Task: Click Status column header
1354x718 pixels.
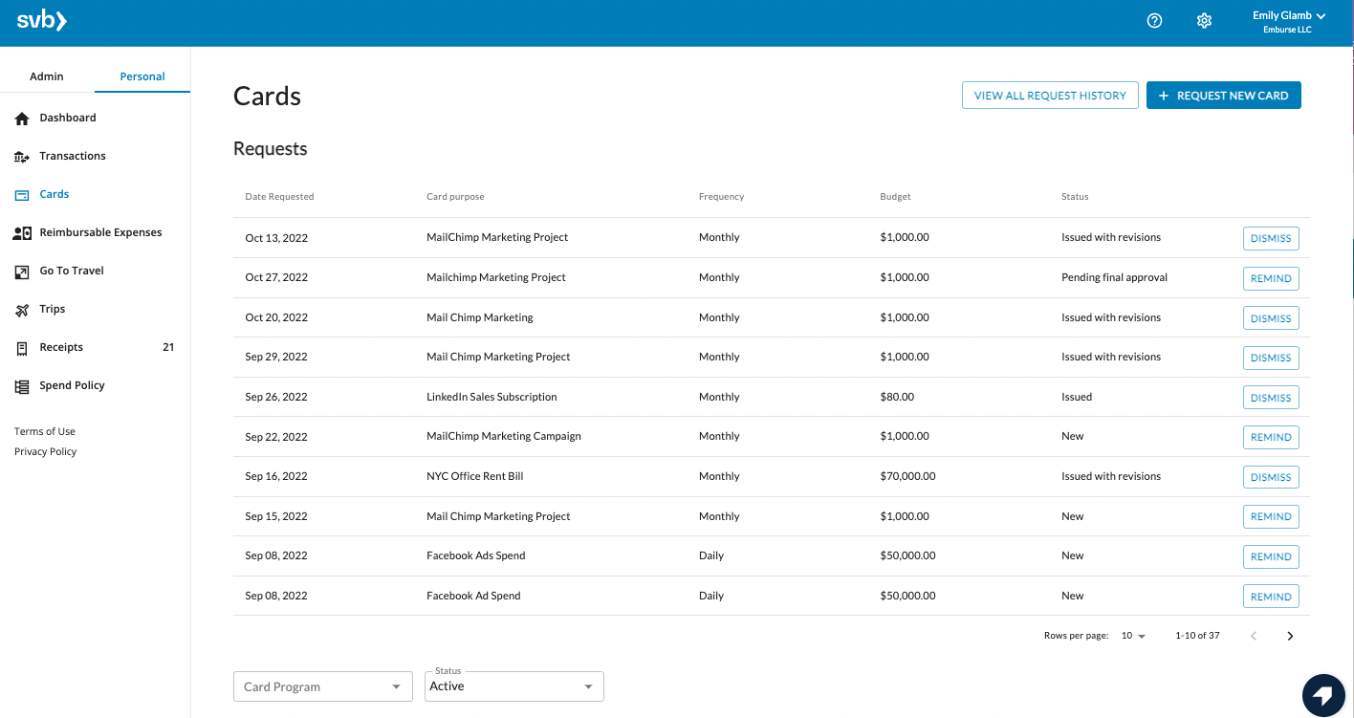Action: (x=1075, y=197)
